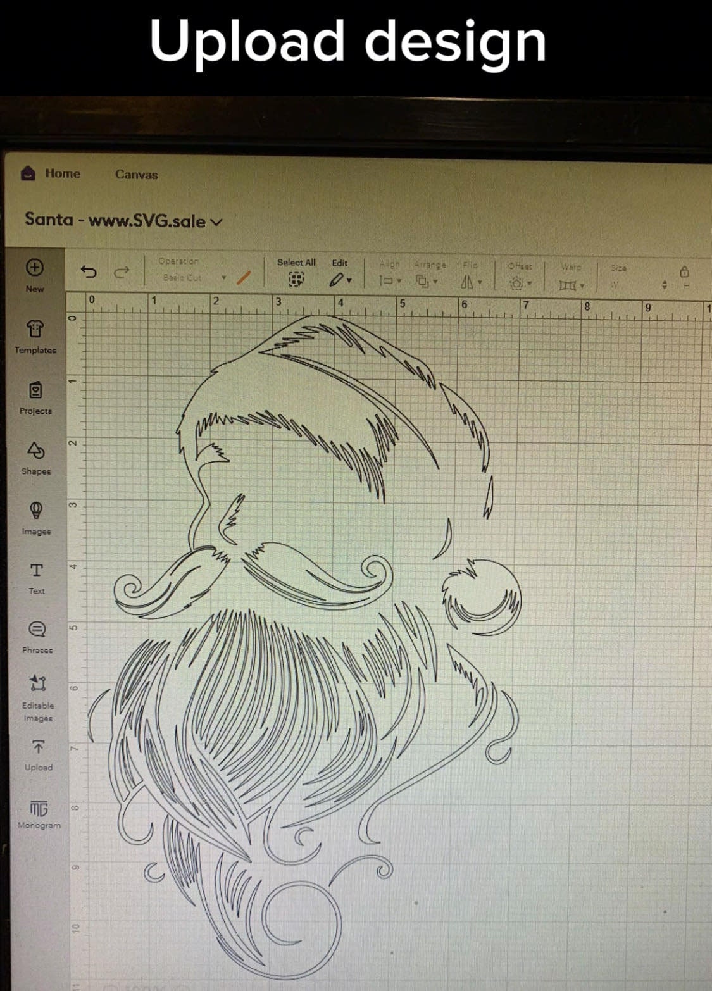Open the Templates panel in the sidebar
The image size is (712, 991).
36,333
